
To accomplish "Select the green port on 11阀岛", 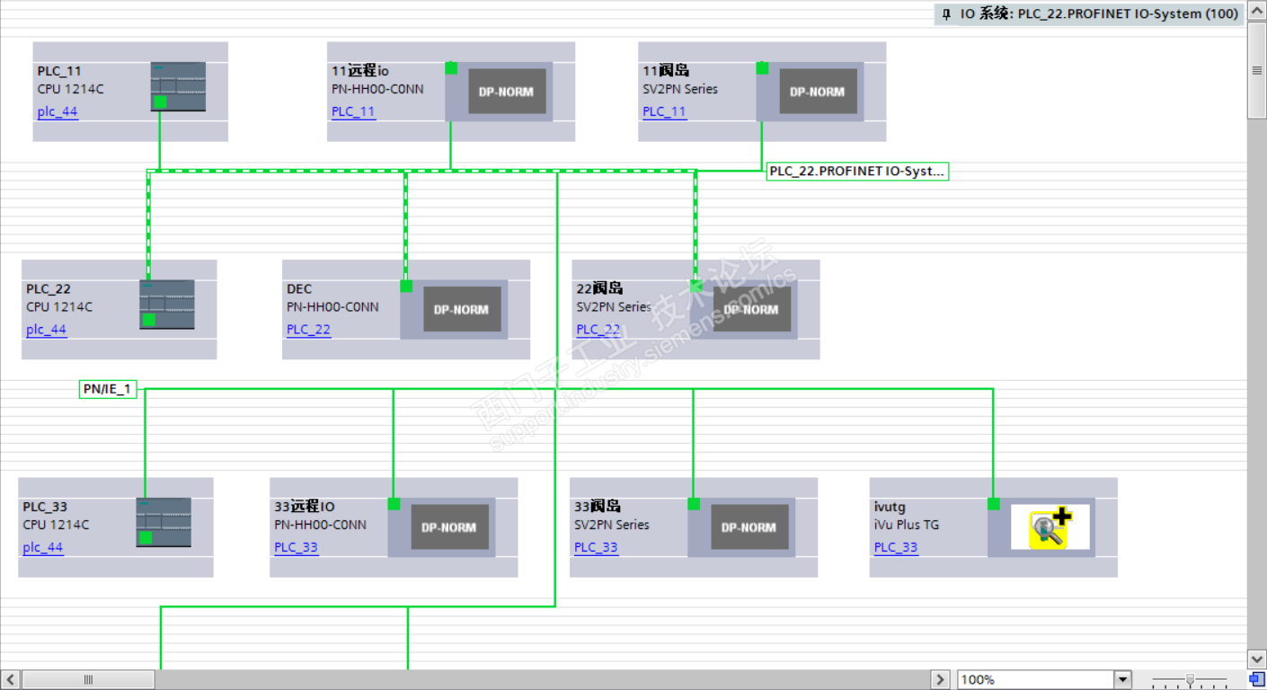I will 762,68.
